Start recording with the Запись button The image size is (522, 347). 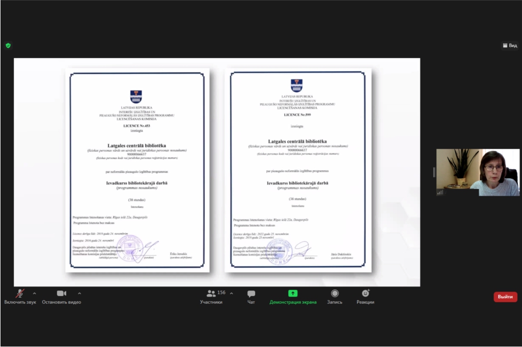[335, 297]
